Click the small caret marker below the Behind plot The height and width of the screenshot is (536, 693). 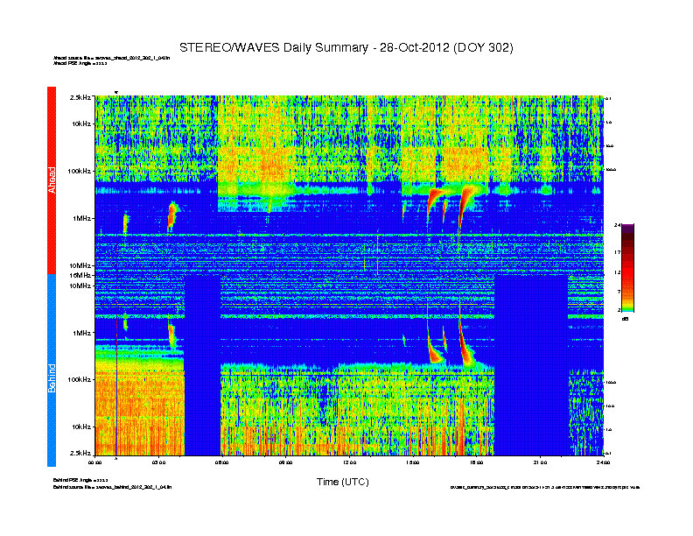click(x=116, y=457)
